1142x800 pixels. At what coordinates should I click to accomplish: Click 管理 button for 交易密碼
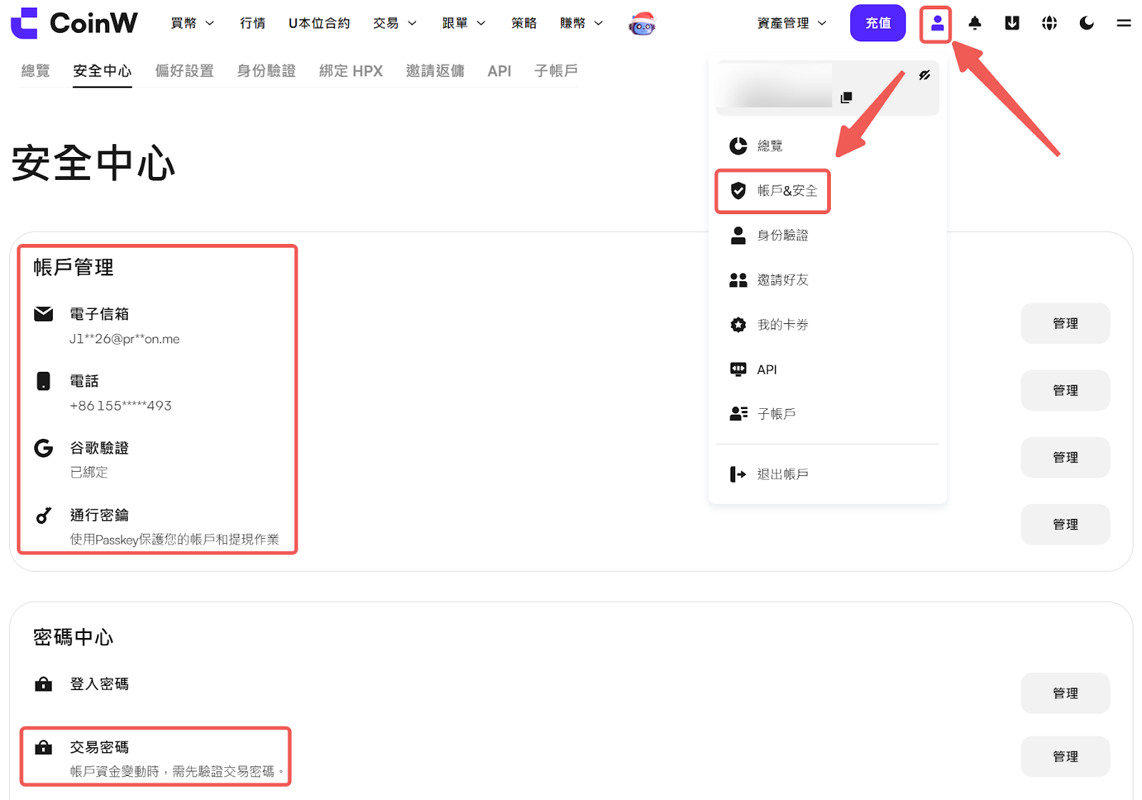(1065, 756)
